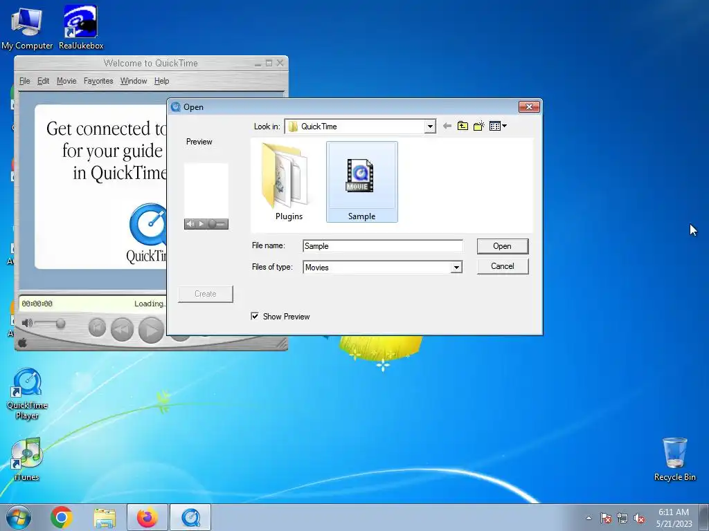Viewport: 709px width, 531px height.
Task: Click the muted volume tray icon
Action: coord(639,518)
